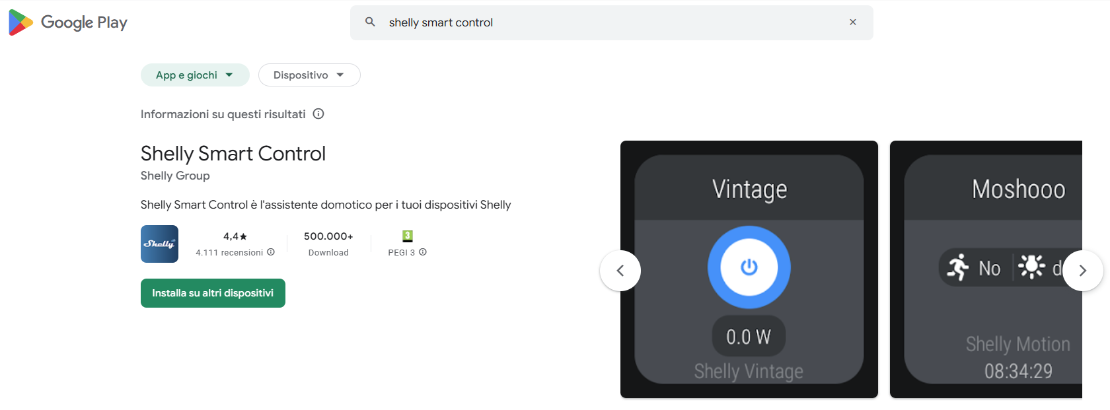Toggle the Vintage power button
This screenshot has height=410, width=1110.
click(x=749, y=267)
